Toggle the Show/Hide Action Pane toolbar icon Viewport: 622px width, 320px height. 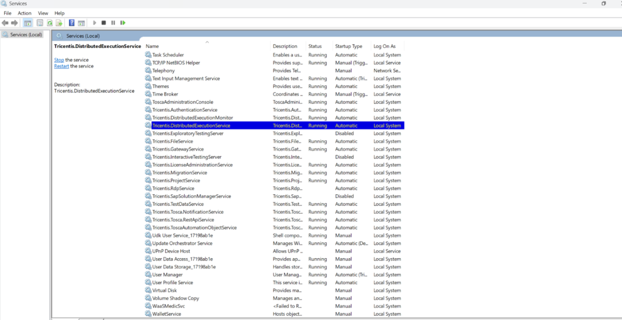click(81, 23)
